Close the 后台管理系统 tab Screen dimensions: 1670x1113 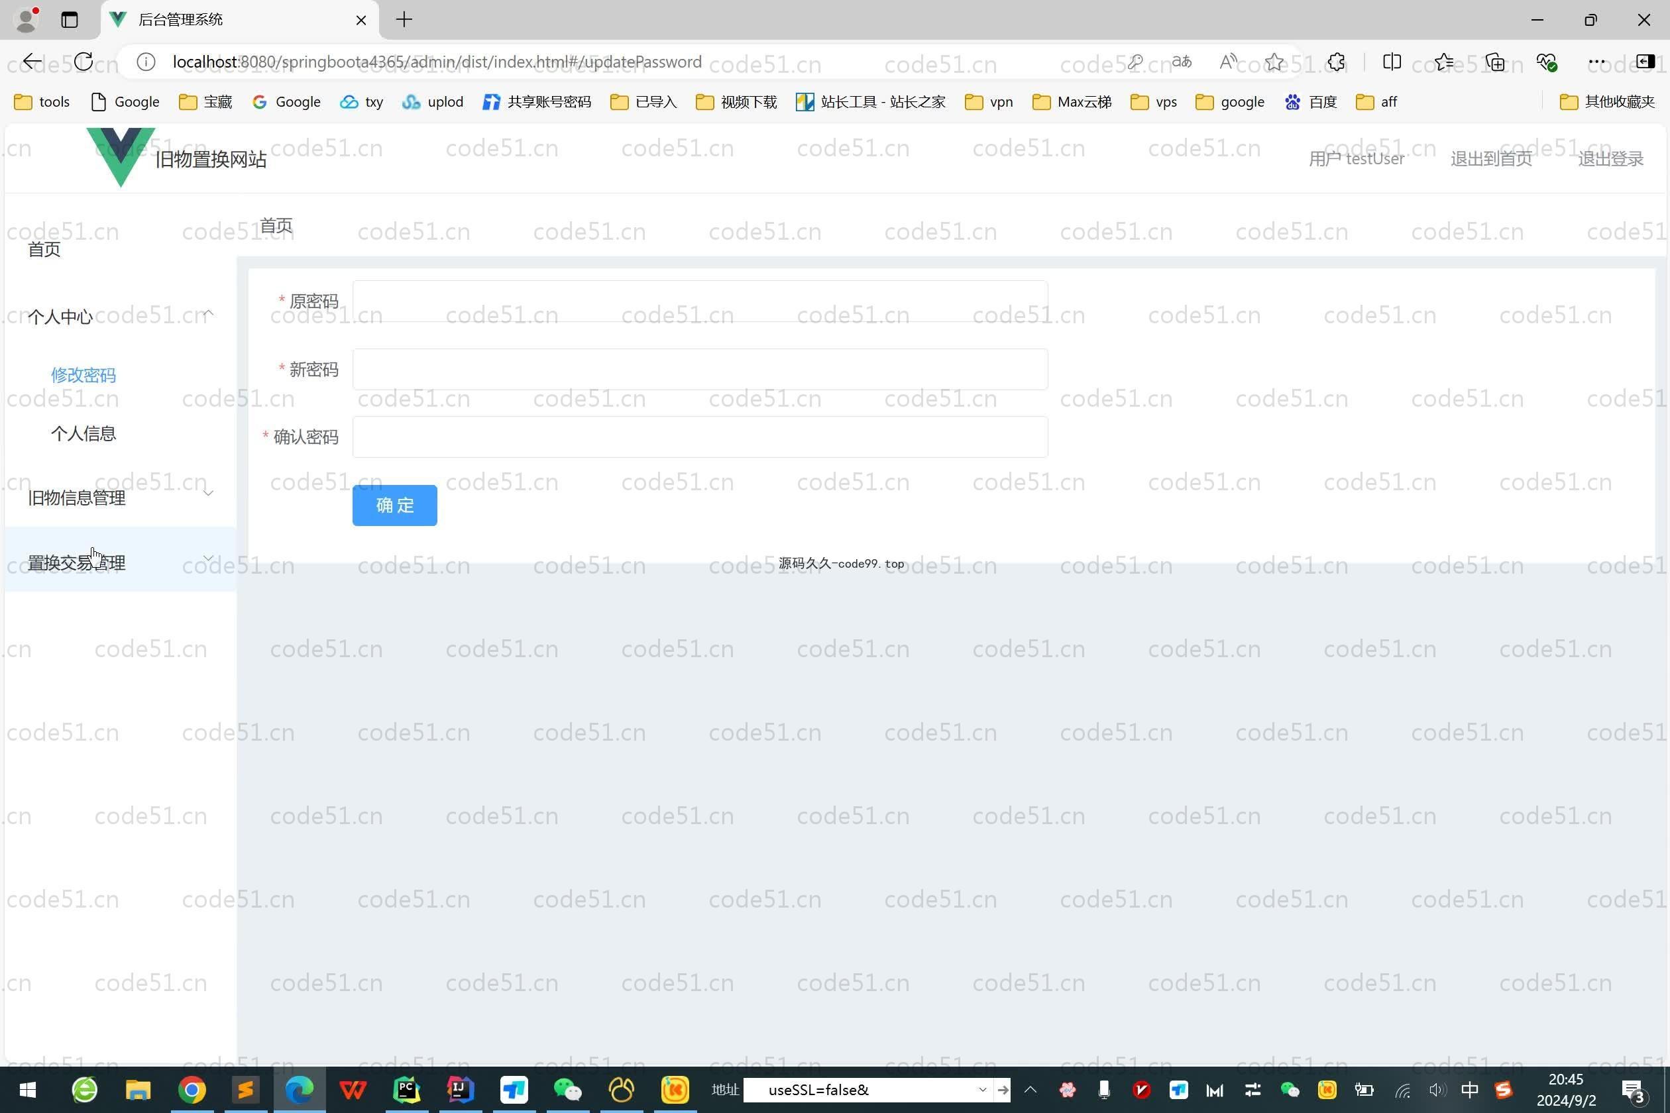pyautogui.click(x=361, y=20)
